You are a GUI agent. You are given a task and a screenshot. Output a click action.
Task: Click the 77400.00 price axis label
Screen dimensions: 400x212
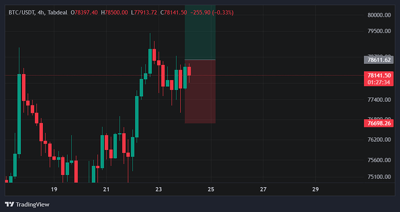(379, 100)
